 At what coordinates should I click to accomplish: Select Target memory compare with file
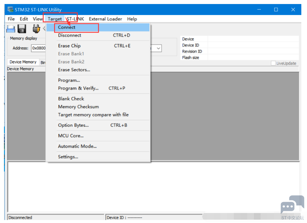pyautogui.click(x=98, y=115)
